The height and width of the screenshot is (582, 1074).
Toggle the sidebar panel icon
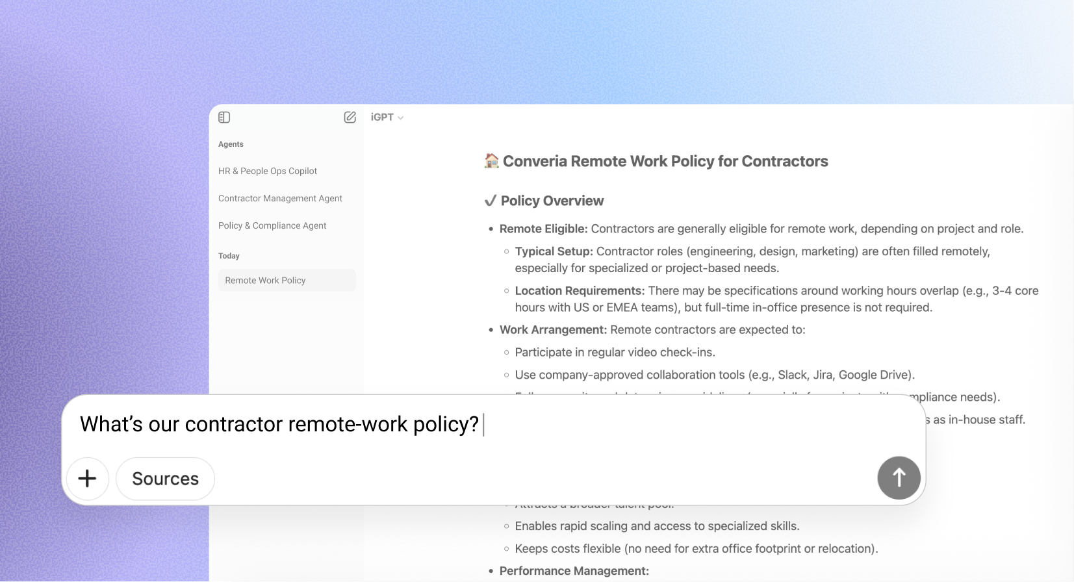(224, 118)
